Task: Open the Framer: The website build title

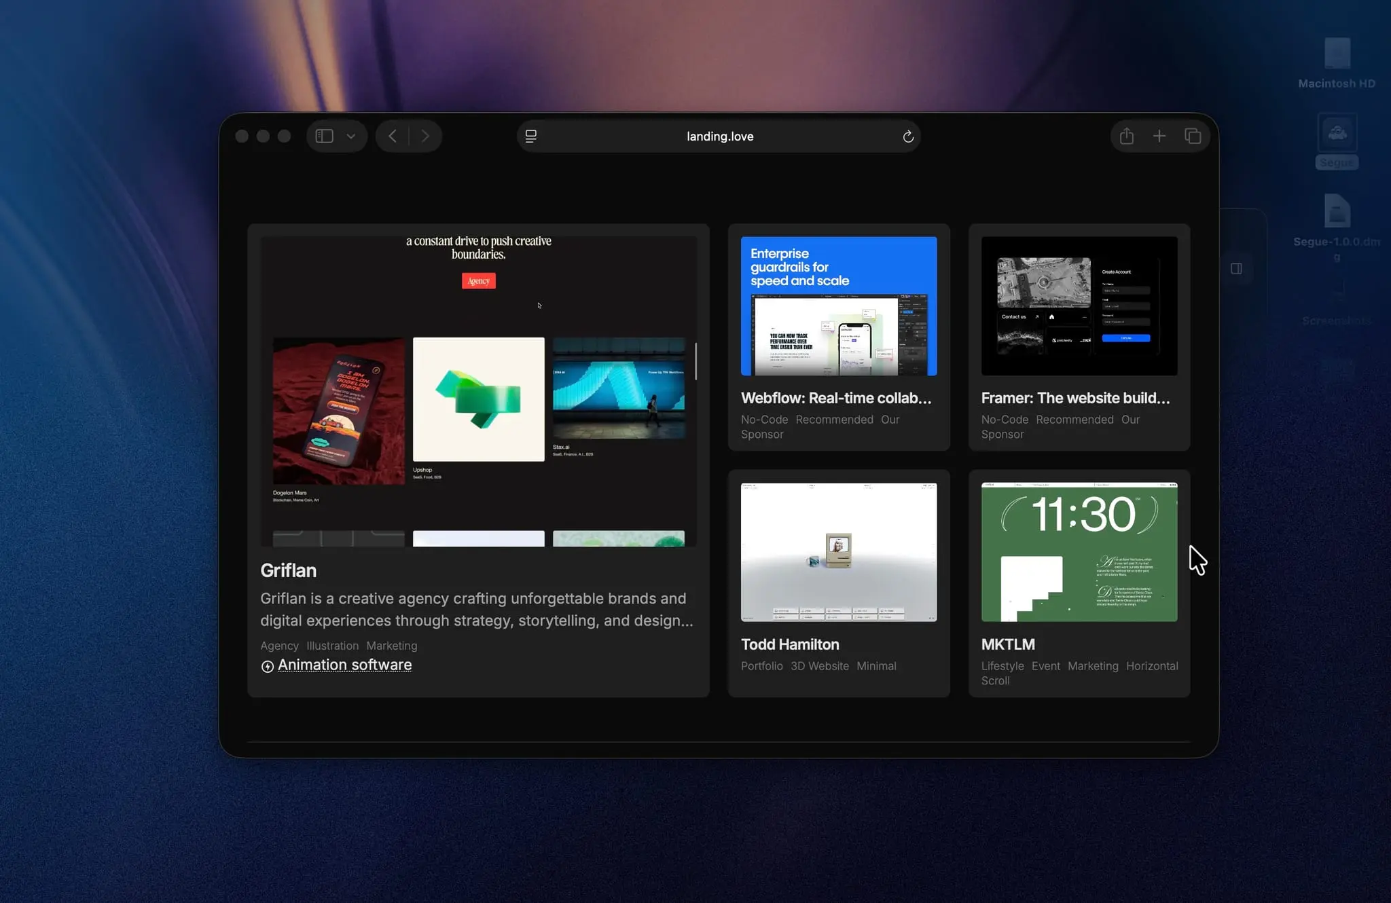Action: (x=1076, y=398)
